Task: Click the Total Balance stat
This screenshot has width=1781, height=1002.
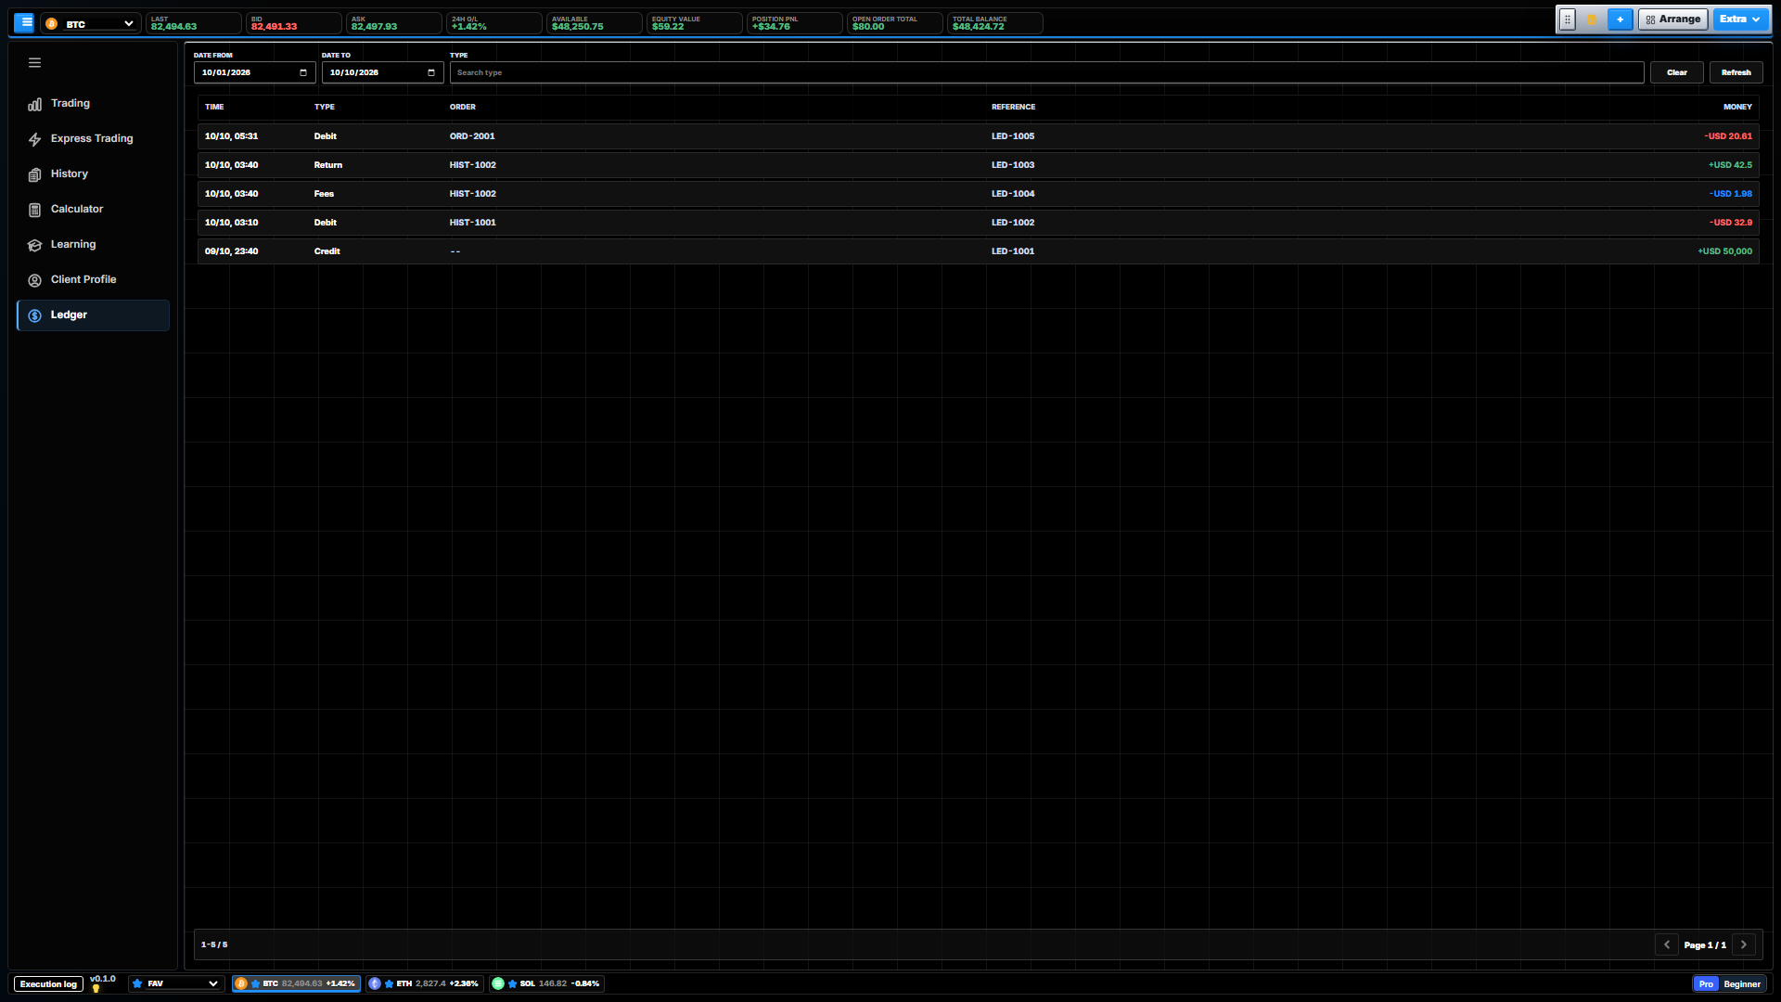Action: coord(994,23)
